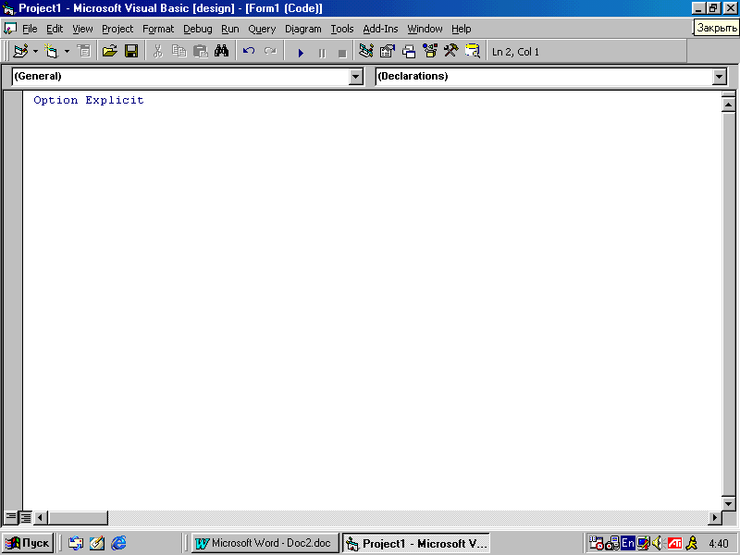The width and height of the screenshot is (740, 555).
Task: Click the Copy icon in toolbar
Action: (x=179, y=51)
